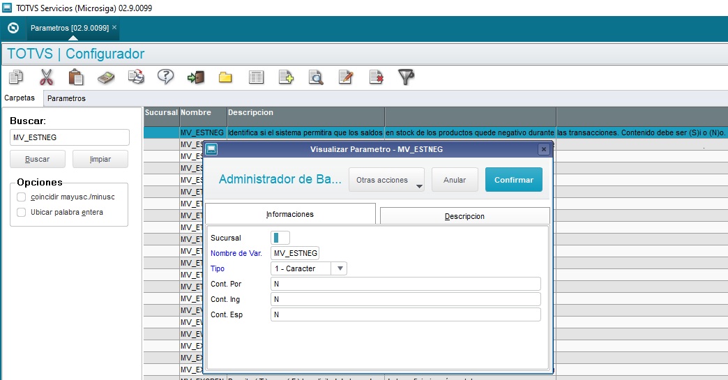Enable coincidir mayusc./minusc checkbox
This screenshot has width=728, height=380.
click(22, 197)
